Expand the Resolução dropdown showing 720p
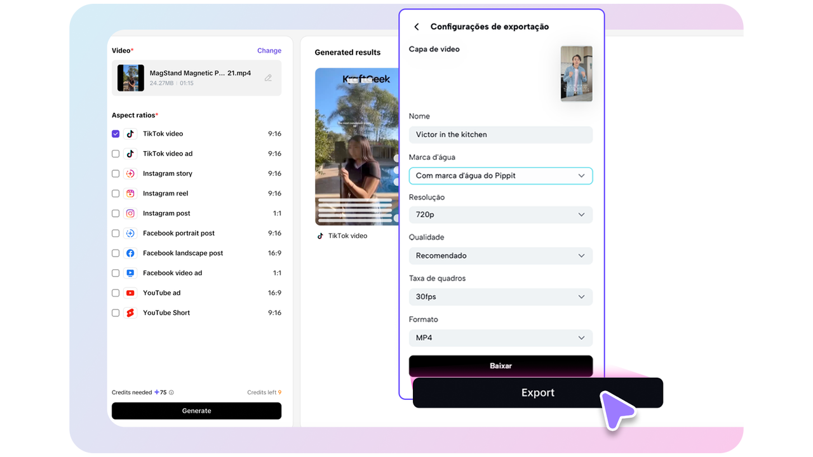Screen dimensions: 813x457 (x=501, y=215)
